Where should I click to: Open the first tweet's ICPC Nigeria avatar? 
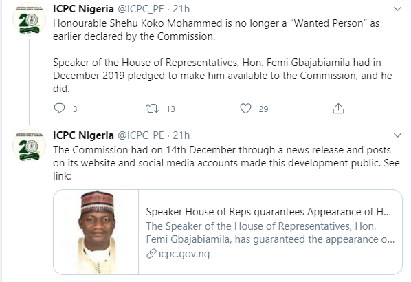pyautogui.click(x=29, y=19)
